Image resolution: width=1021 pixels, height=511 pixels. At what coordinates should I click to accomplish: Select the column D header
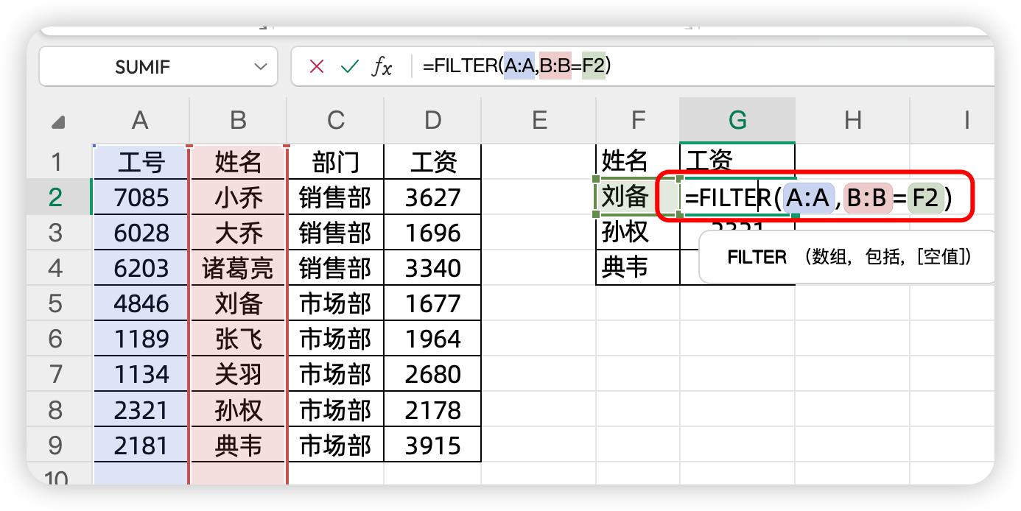[x=432, y=121]
